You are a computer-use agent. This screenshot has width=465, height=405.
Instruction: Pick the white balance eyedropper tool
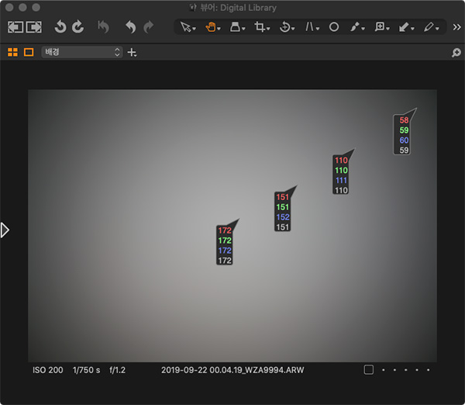tap(354, 27)
